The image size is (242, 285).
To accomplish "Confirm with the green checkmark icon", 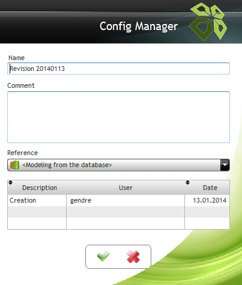I will (103, 256).
